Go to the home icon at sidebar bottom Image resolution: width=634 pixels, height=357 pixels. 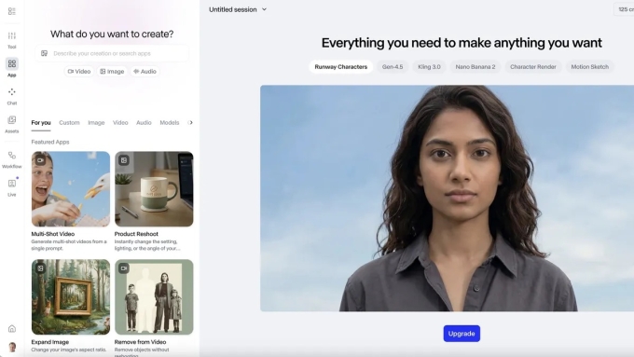coord(12,329)
